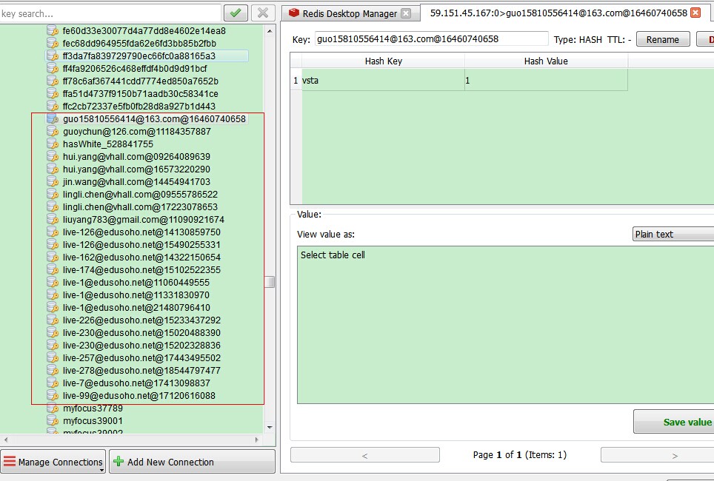The width and height of the screenshot is (714, 481).
Task: Select hash value cell containing 1
Action: pyautogui.click(x=546, y=80)
